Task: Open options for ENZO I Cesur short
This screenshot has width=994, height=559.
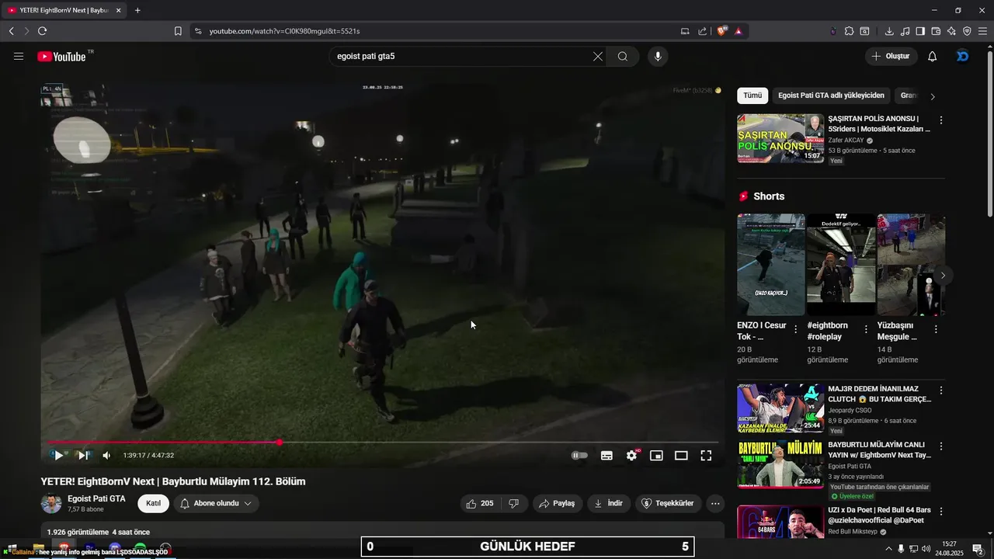Action: [795, 329]
